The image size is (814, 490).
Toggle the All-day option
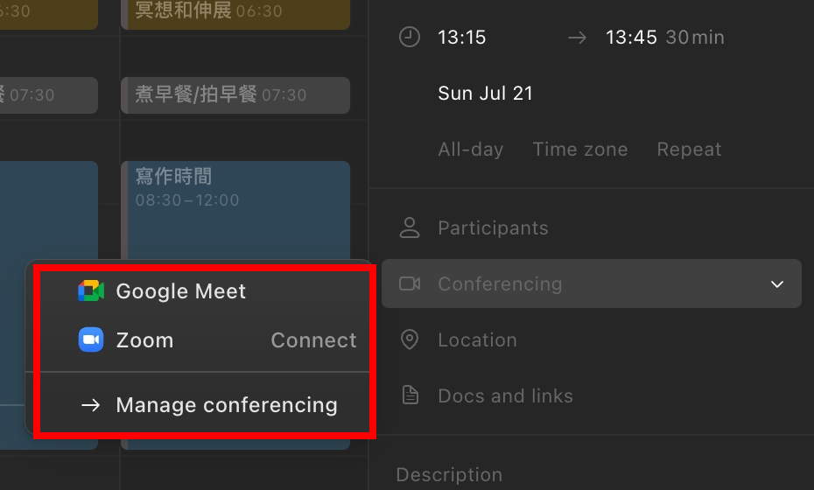tap(471, 150)
